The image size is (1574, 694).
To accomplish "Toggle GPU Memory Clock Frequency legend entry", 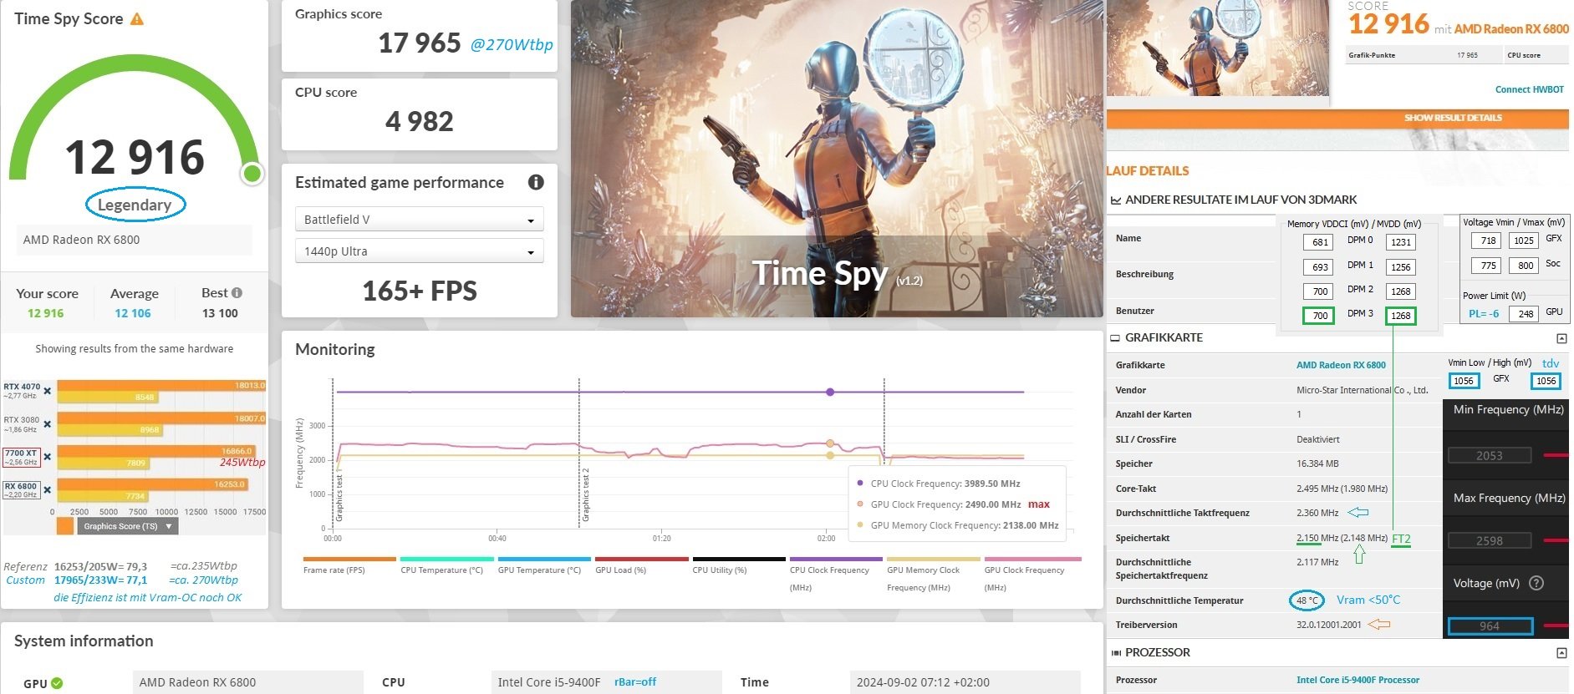I will pyautogui.click(x=933, y=575).
